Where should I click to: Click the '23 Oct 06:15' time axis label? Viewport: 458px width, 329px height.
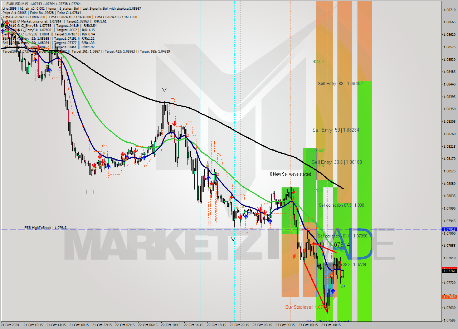(x=285, y=325)
